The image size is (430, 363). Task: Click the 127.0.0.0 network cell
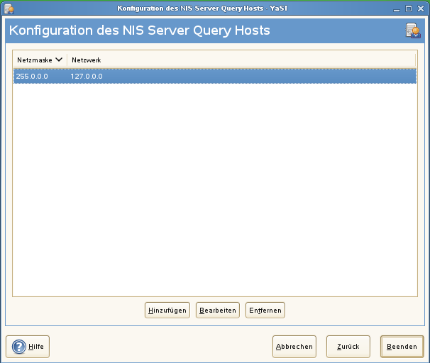(87, 76)
